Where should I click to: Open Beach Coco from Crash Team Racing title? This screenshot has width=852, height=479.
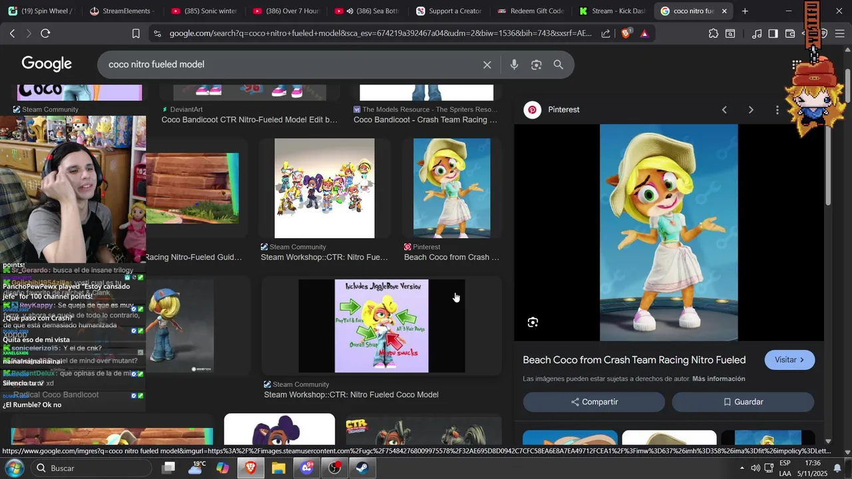click(x=634, y=360)
